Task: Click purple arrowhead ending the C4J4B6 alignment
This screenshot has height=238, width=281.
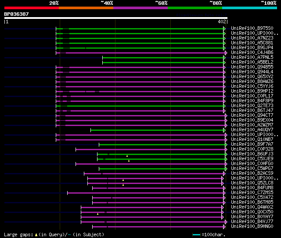Action: pyautogui.click(x=226, y=53)
